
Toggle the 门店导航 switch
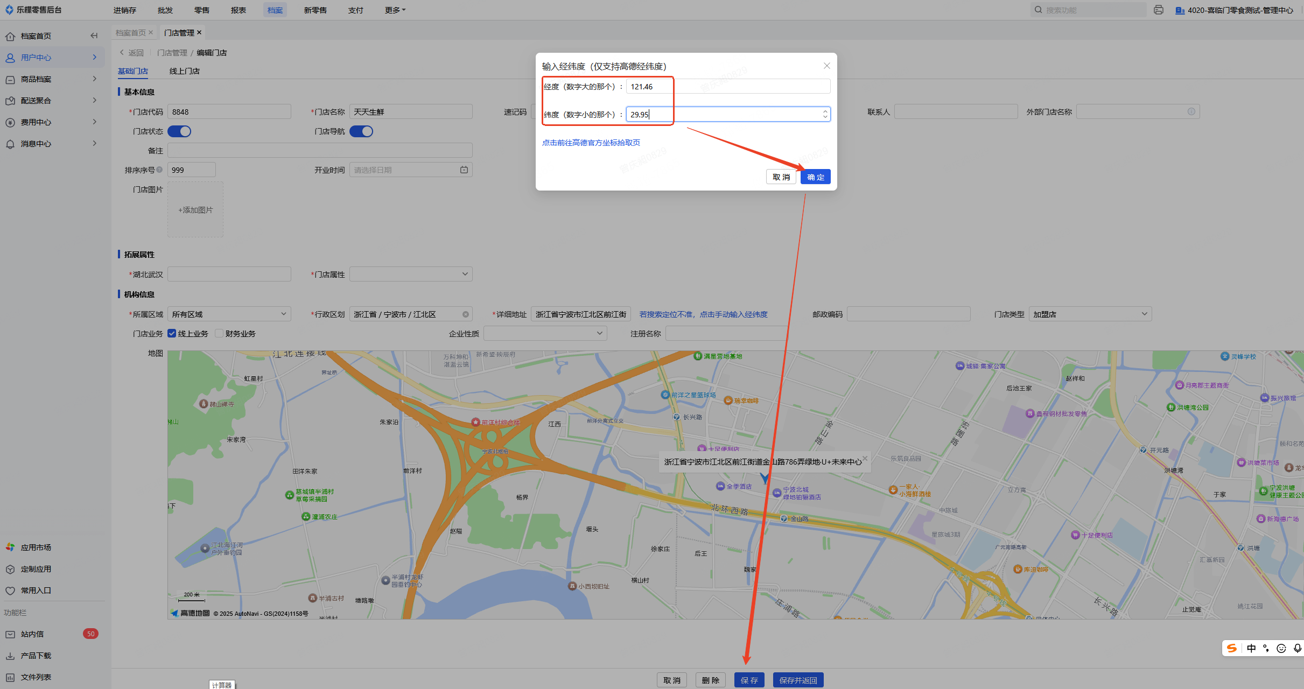pyautogui.click(x=361, y=131)
